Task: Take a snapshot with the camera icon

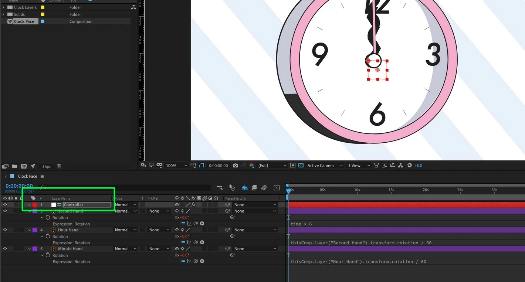Action: 236,166
